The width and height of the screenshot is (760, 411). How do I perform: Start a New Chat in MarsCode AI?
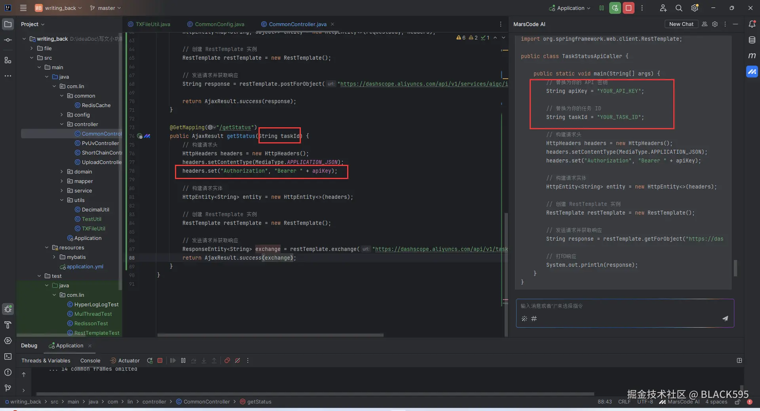pos(681,24)
